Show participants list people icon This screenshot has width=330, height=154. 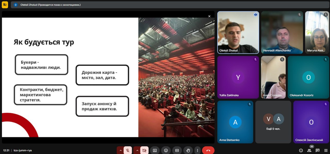tap(309, 150)
